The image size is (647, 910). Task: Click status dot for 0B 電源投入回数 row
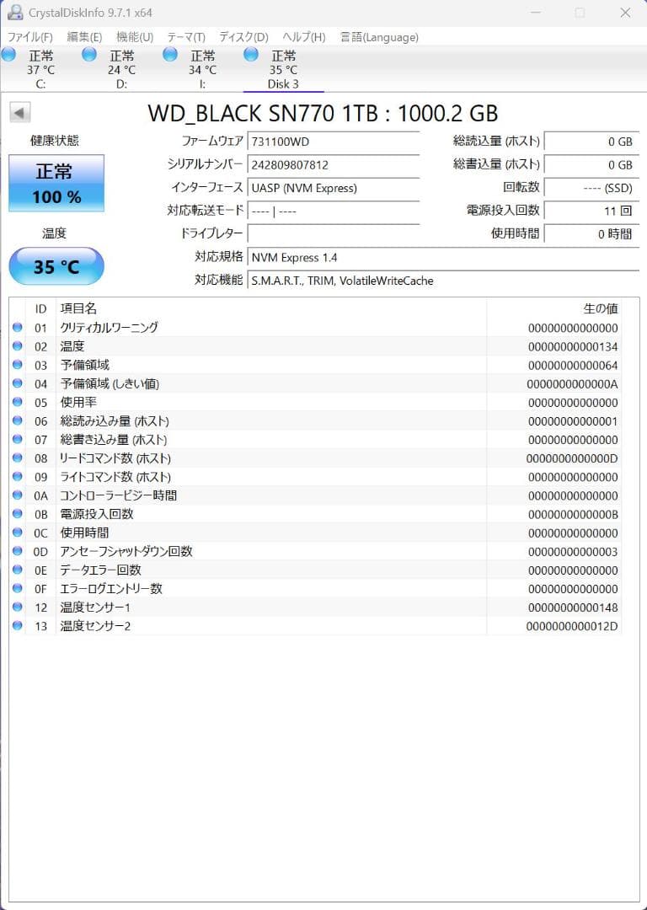pos(18,514)
